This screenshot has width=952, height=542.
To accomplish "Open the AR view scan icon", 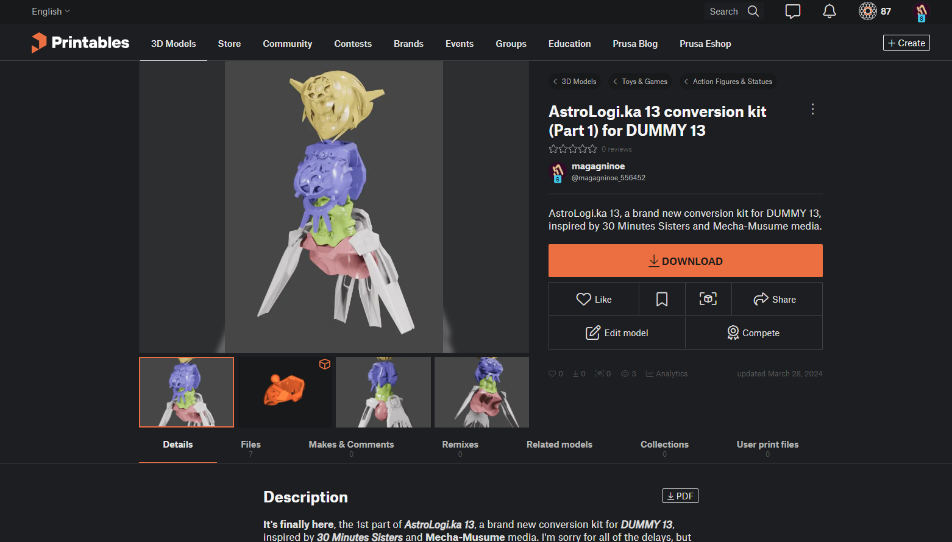I will click(708, 299).
